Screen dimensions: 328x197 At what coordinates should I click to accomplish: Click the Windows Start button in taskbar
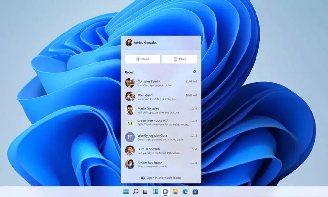(x=126, y=192)
